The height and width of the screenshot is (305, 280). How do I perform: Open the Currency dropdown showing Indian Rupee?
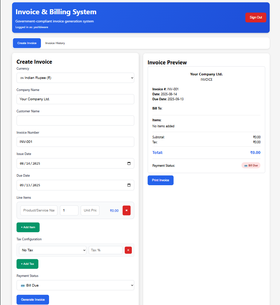[75, 77]
